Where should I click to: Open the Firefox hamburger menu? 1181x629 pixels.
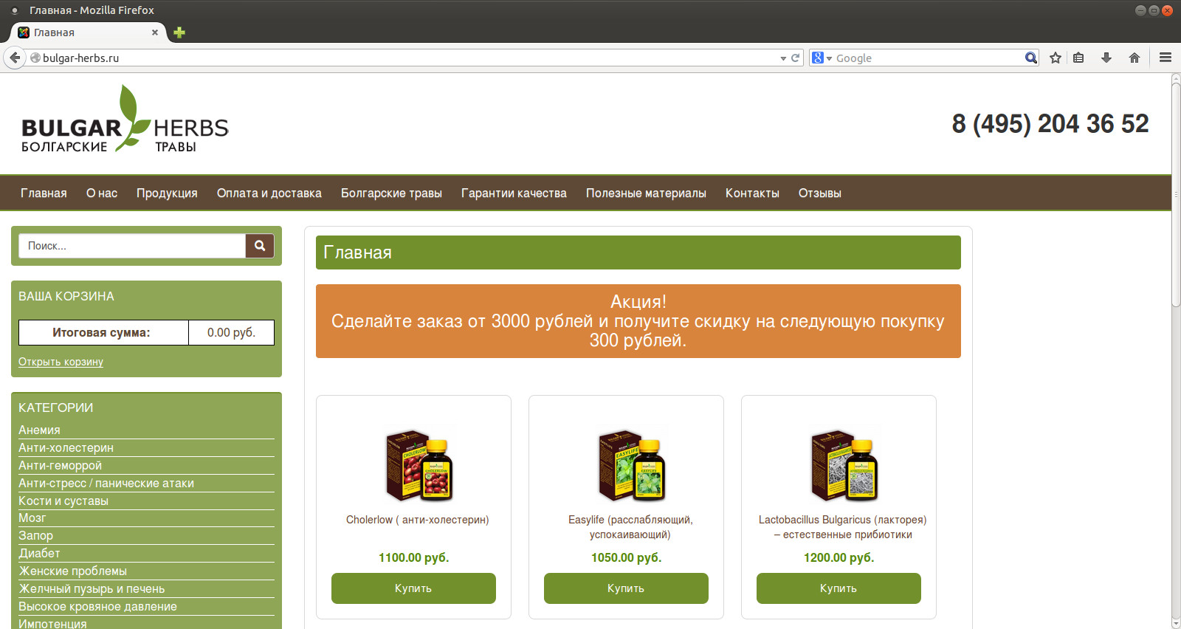coord(1165,58)
